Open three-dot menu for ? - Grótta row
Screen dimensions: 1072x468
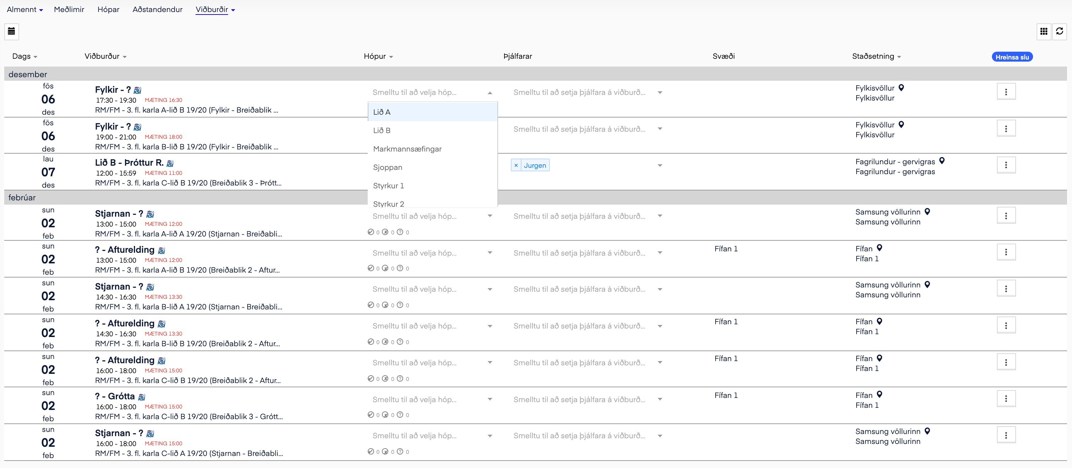coord(1006,399)
